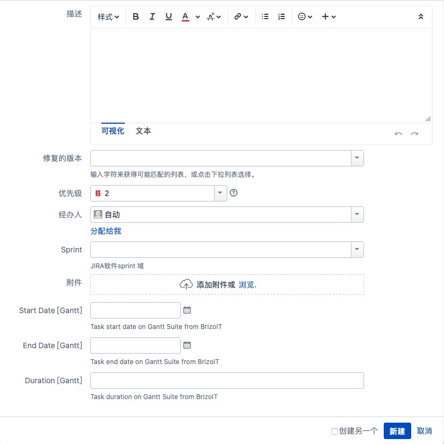This screenshot has height=444, width=444.
Task: Open calendar picker for Start Date [Gantt]
Action: click(187, 310)
